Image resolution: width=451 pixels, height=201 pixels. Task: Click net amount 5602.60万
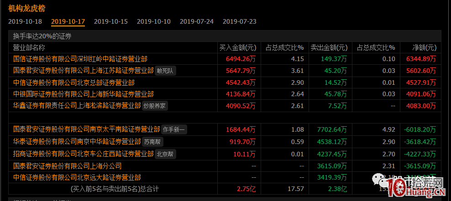[421, 71]
